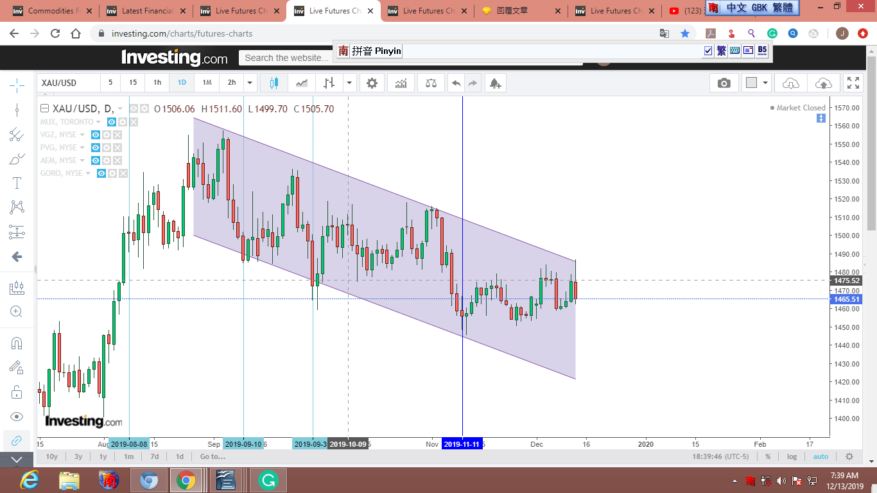This screenshot has height=493, width=877.
Task: Click the XAU/USD symbol input field
Action: pyautogui.click(x=68, y=83)
